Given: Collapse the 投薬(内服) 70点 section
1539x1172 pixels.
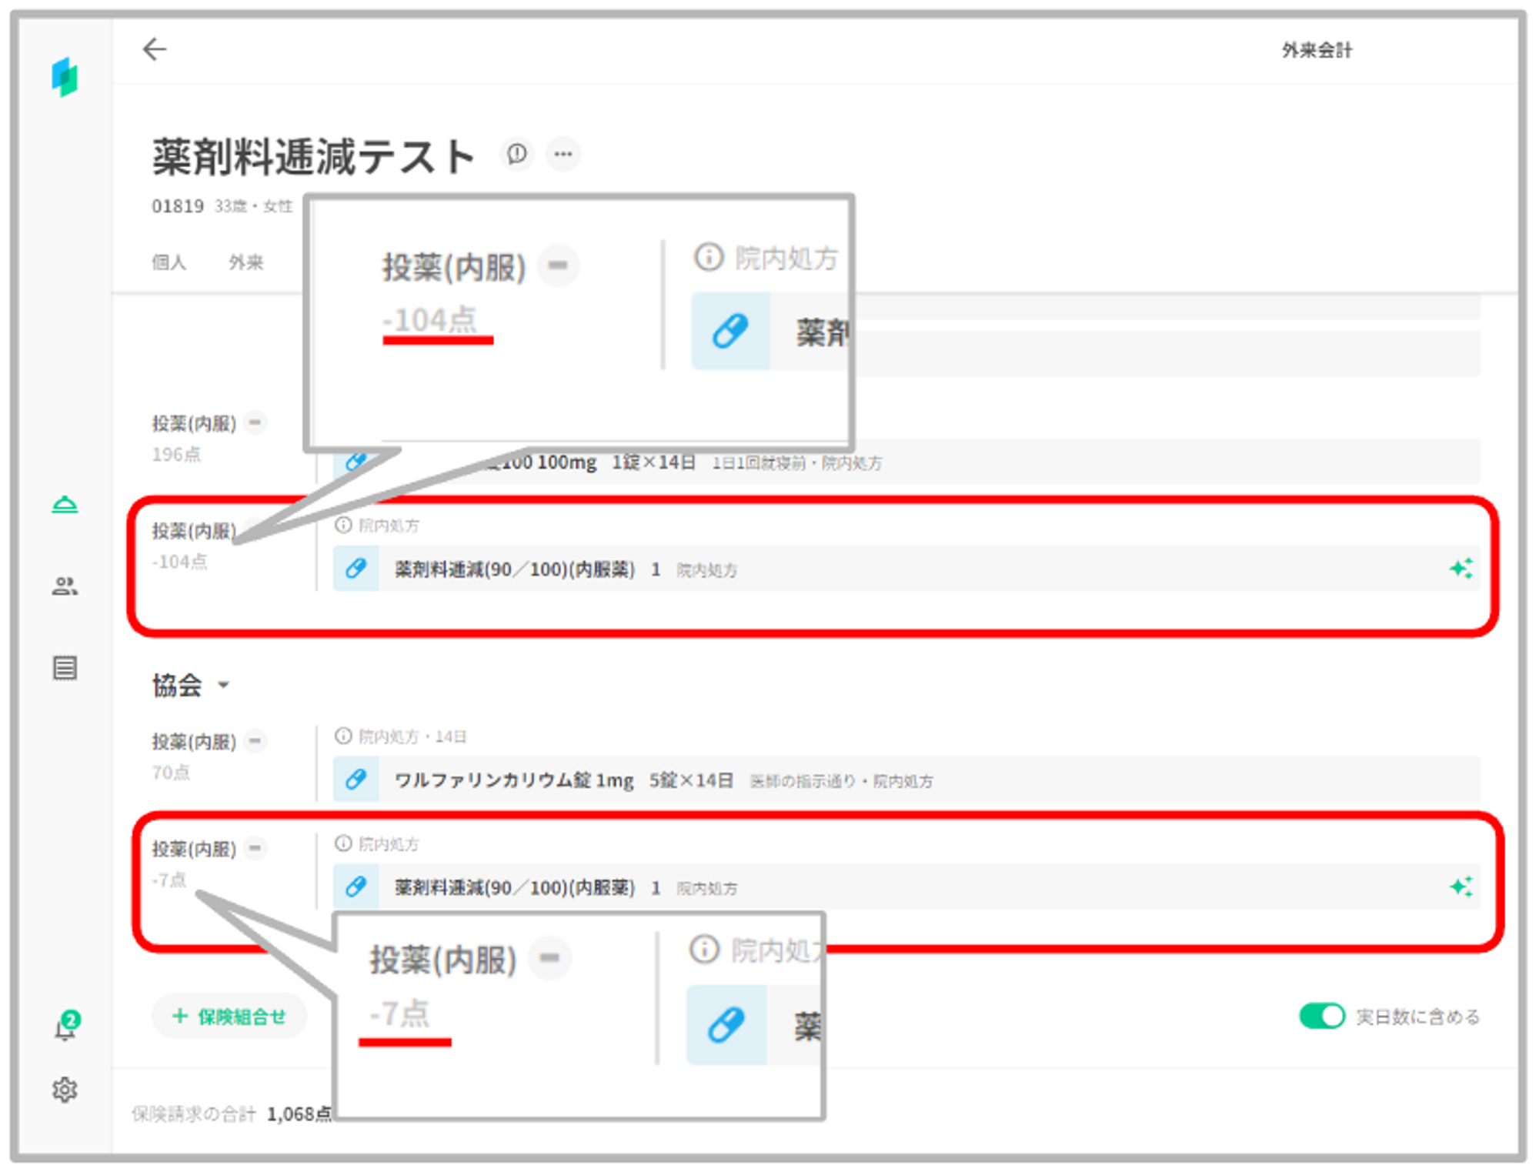Looking at the screenshot, I should (255, 740).
